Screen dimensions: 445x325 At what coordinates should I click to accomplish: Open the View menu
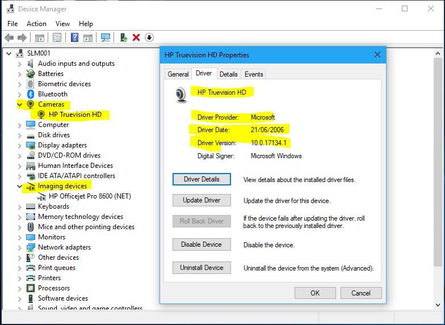click(62, 24)
